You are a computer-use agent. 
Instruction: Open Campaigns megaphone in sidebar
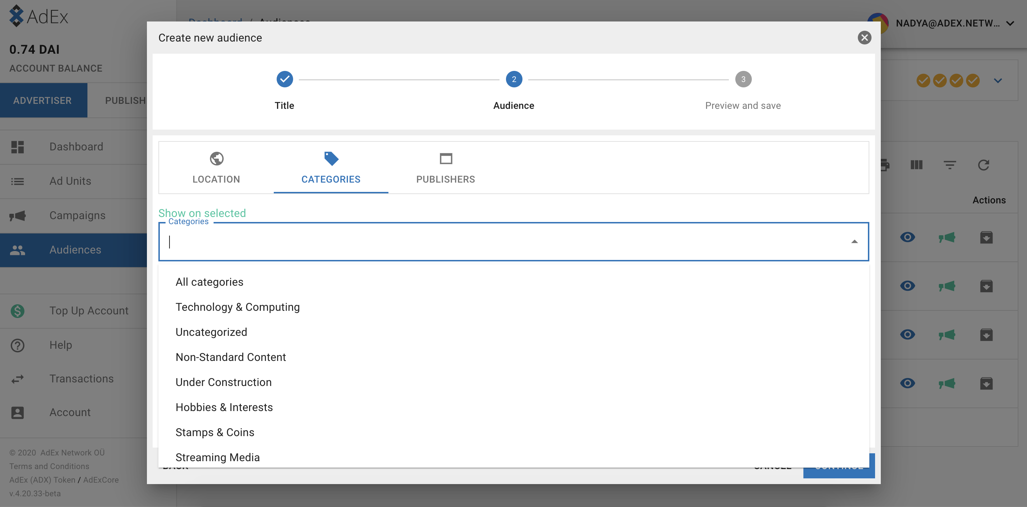[18, 216]
